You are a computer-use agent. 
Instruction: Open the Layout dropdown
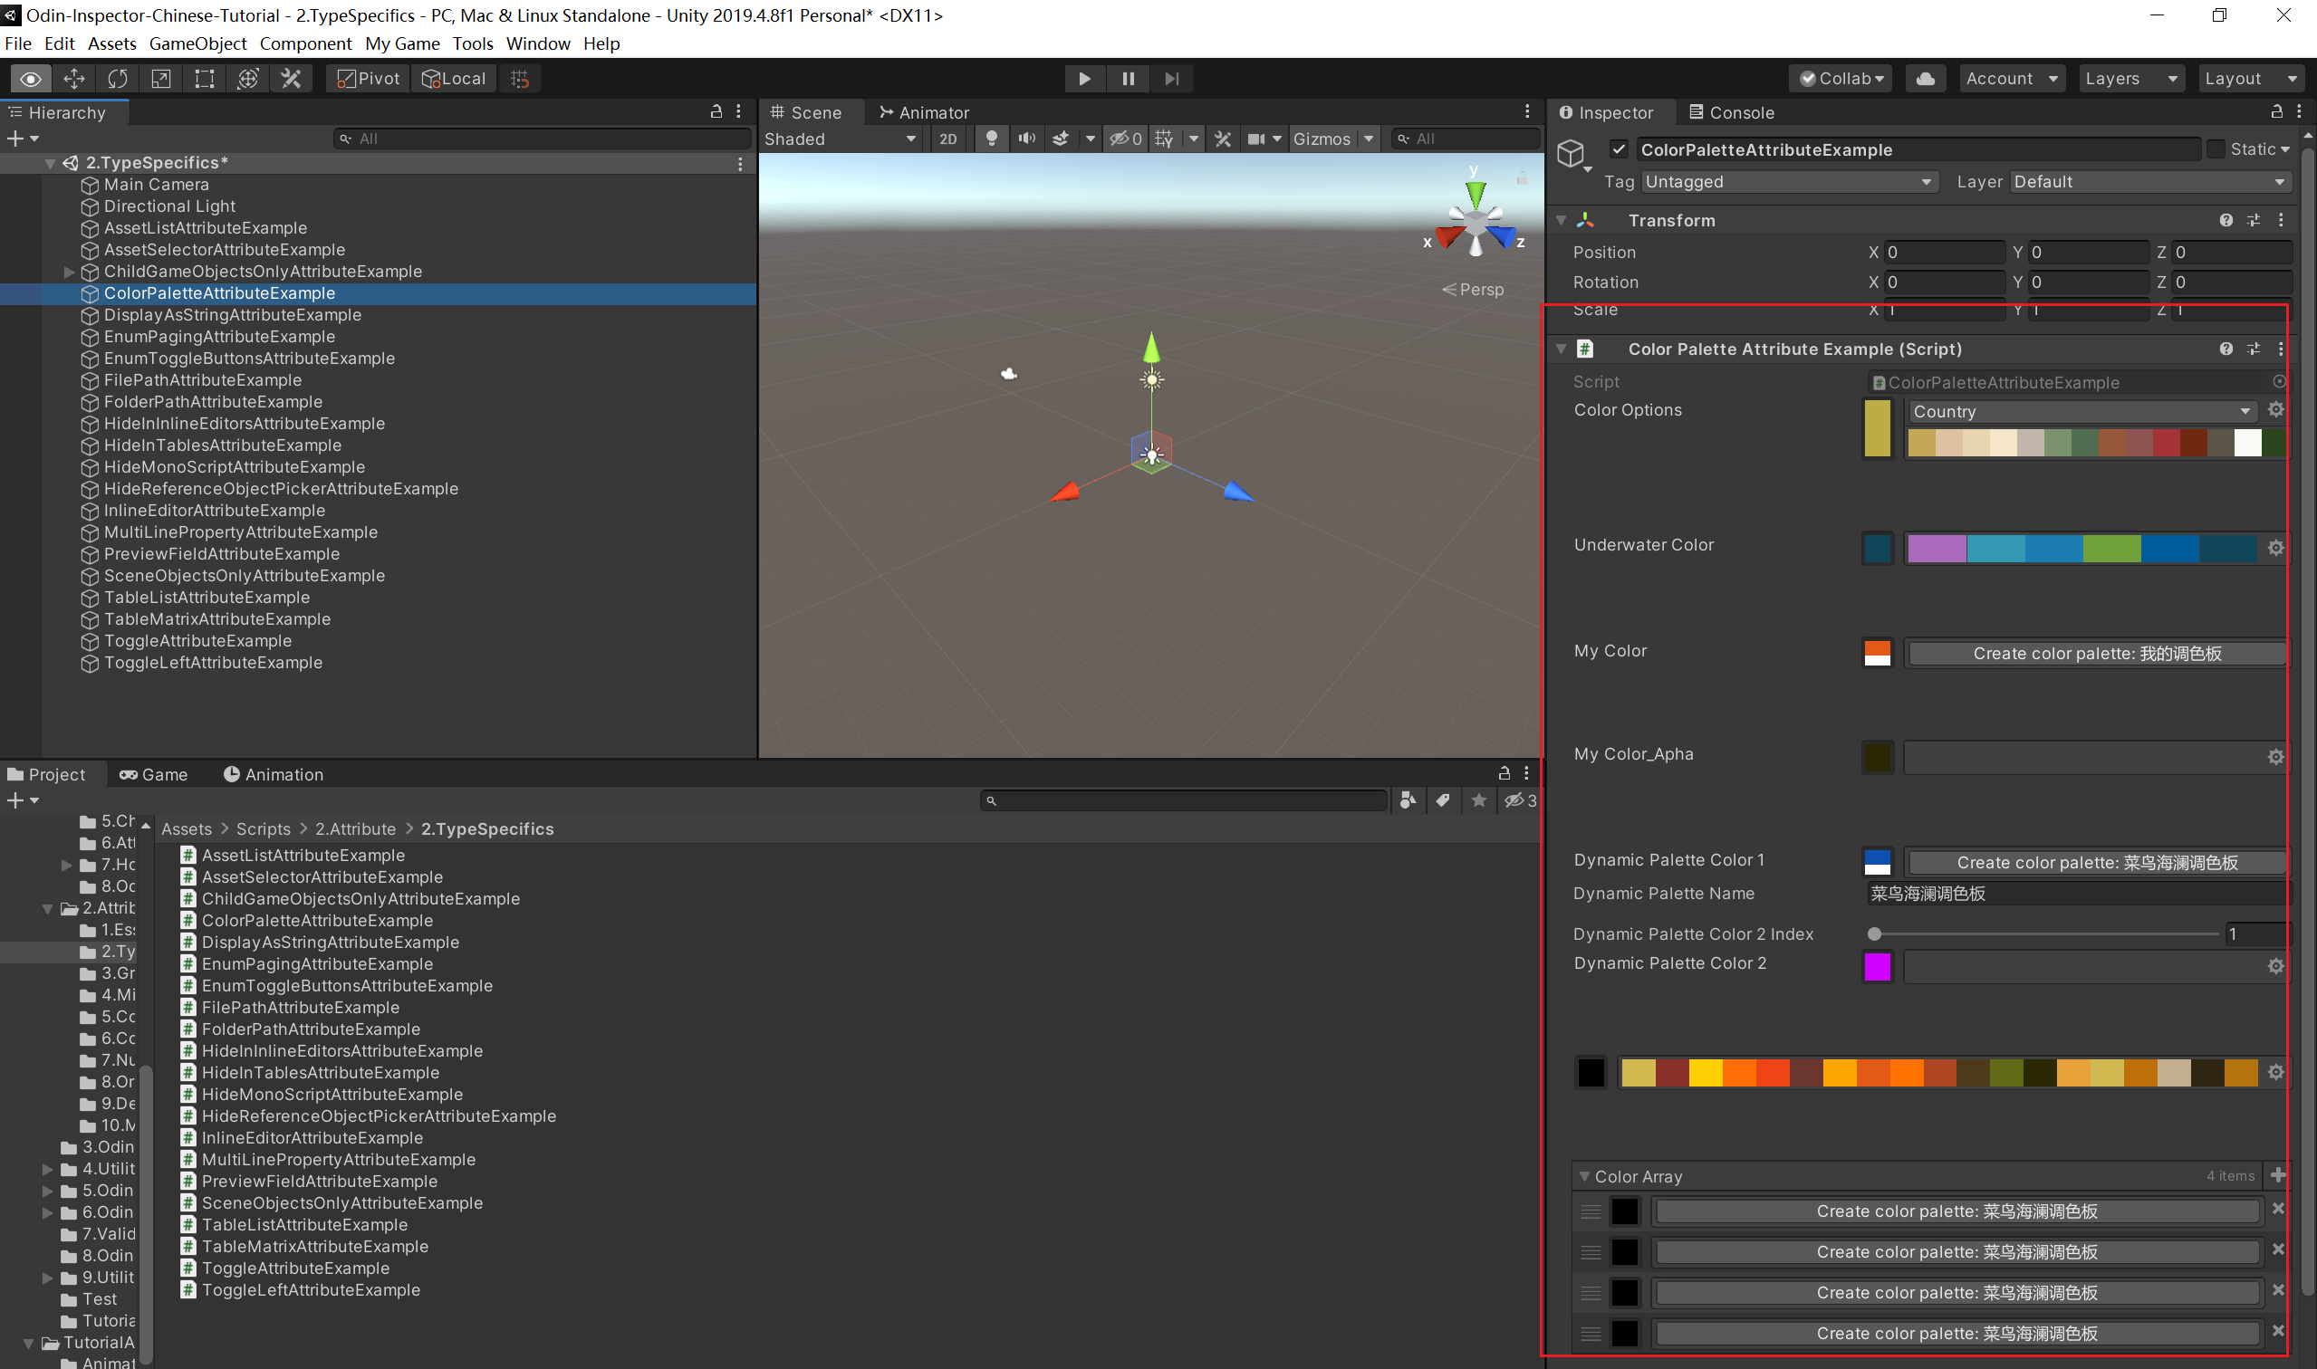tap(2251, 79)
